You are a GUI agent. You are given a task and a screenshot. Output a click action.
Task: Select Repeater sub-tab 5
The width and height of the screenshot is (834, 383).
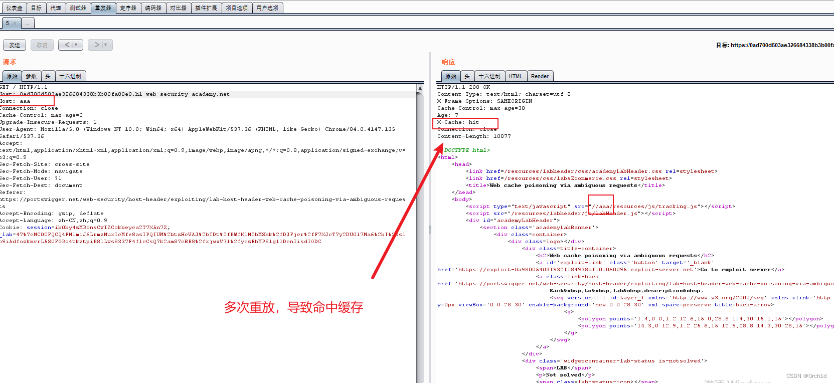point(8,23)
